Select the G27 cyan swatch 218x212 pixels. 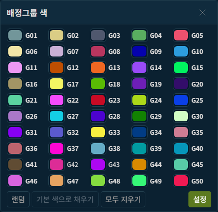[57, 116]
